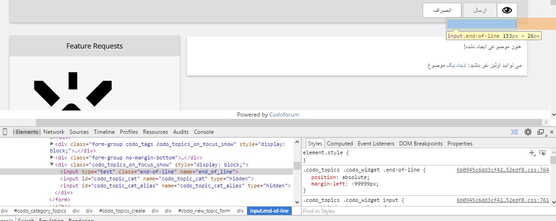The width and height of the screenshot is (556, 221).
Task: Open the css:761 source link
Action: 503,200
